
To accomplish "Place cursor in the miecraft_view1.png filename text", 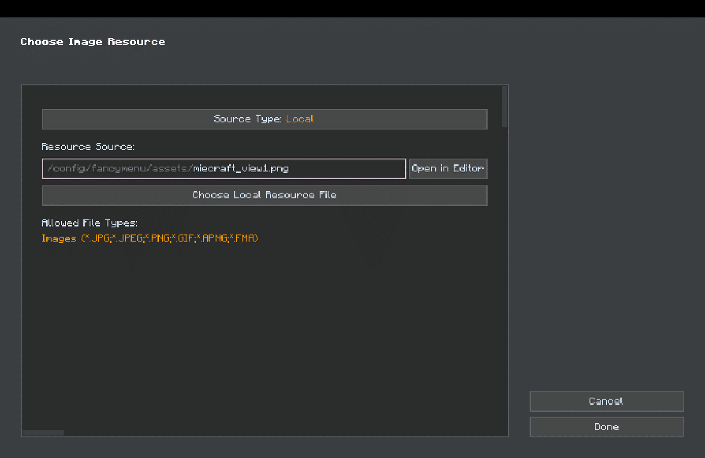I will 241,169.
